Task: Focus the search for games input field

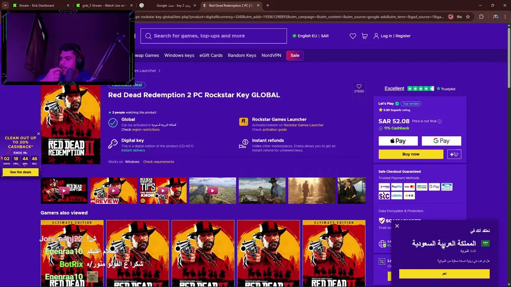Action: coord(214,36)
